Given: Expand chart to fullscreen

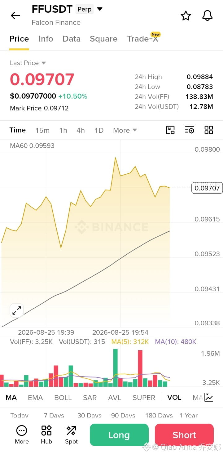Looking at the screenshot, I should 17,310.
